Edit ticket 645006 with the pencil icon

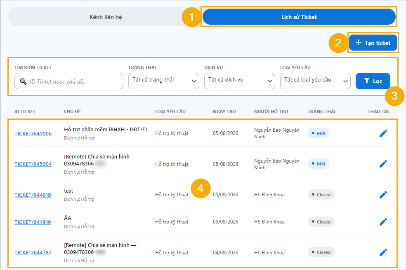pos(383,133)
